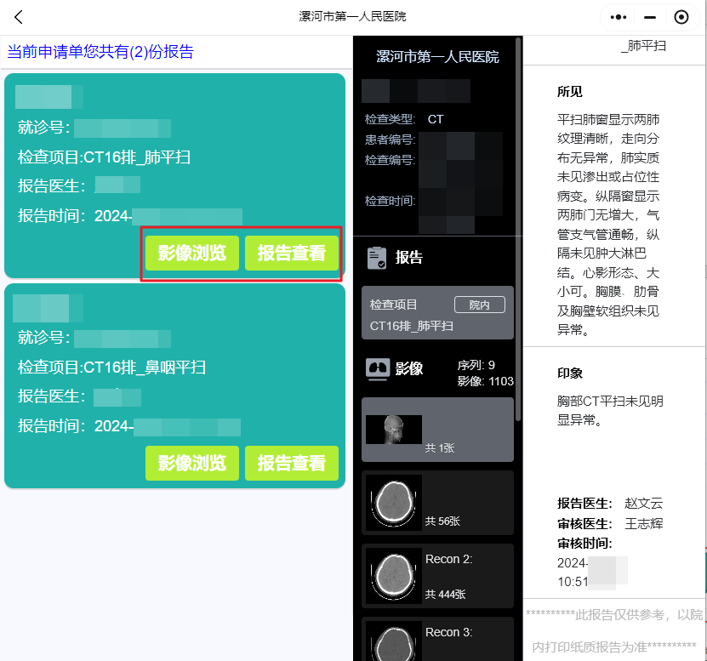Click the 影像 section header
Viewport: 707px width, 661px height.
(x=409, y=368)
